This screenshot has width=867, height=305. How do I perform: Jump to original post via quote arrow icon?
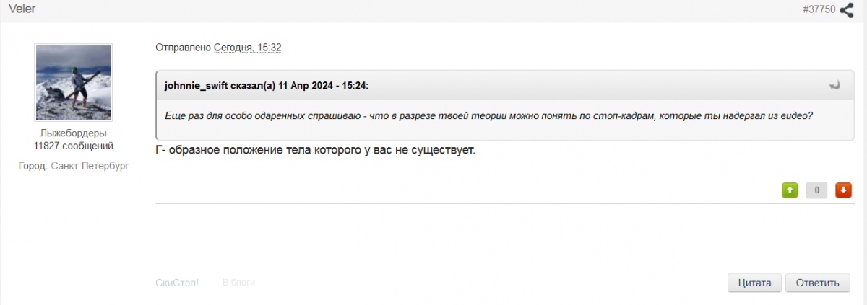click(834, 85)
